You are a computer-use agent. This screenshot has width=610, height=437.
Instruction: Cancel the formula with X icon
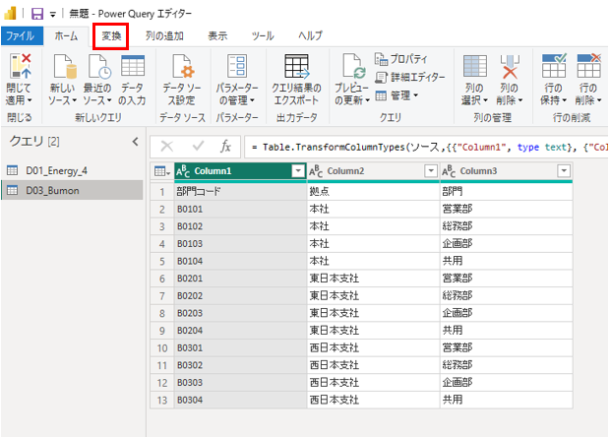click(x=167, y=147)
